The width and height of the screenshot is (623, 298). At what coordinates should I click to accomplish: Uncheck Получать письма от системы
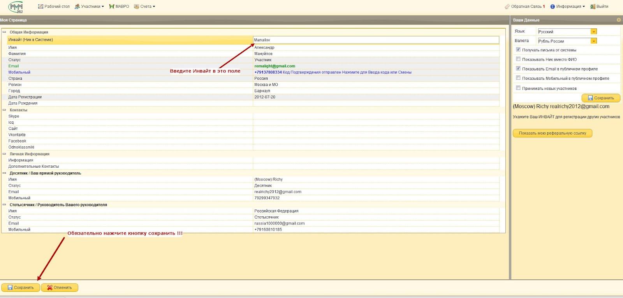click(x=518, y=50)
